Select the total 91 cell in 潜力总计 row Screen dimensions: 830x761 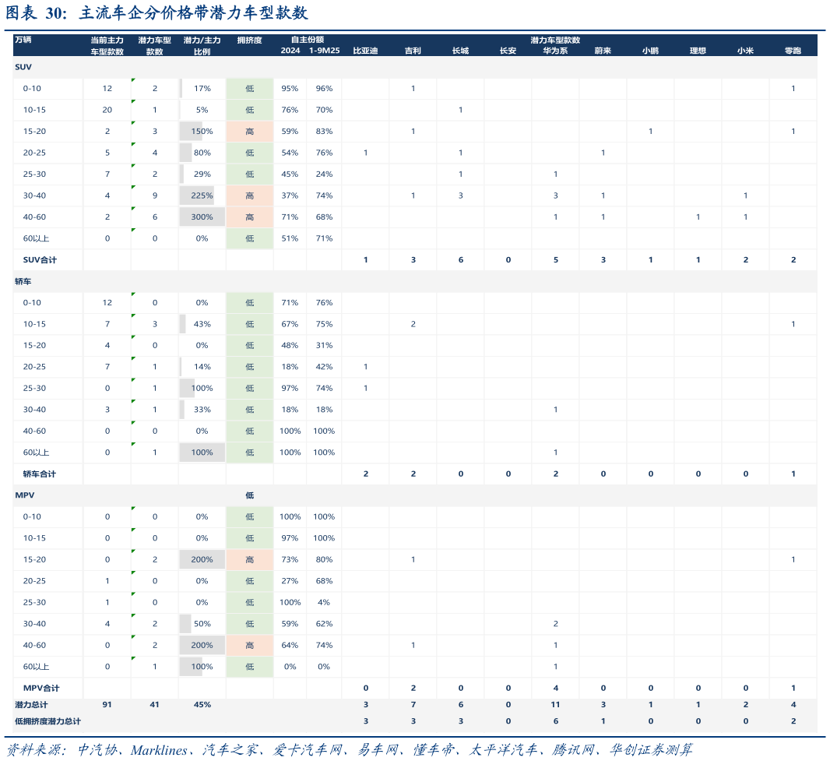pos(107,704)
